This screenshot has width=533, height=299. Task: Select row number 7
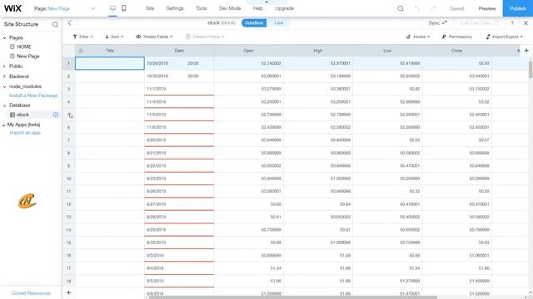68,140
